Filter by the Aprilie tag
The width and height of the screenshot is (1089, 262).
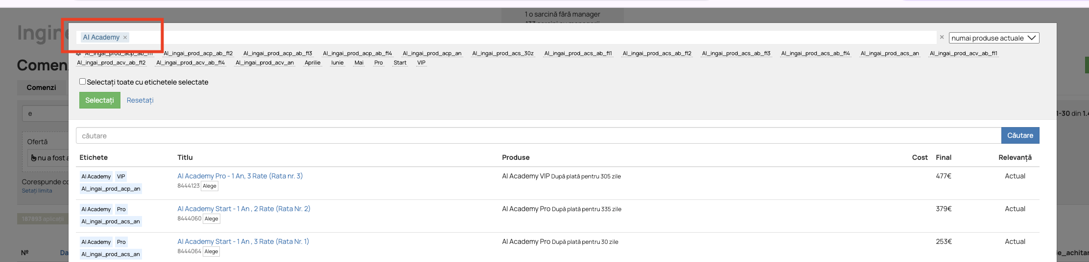(x=312, y=63)
